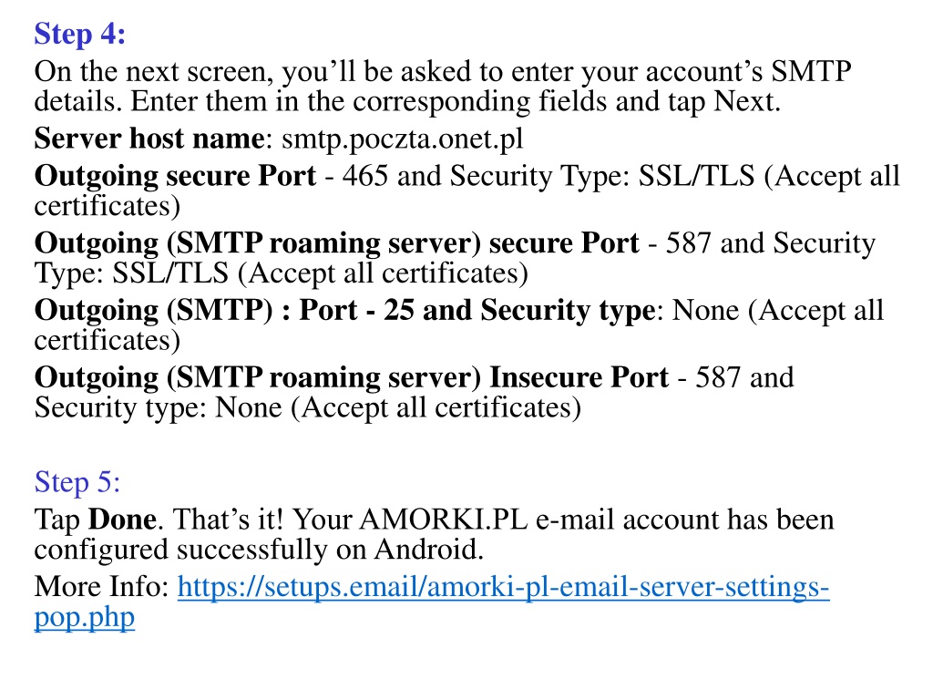This screenshot has height=700, width=933.
Task: Click bold Outgoing (SMTP roaming server) Insecure Port
Action: click(352, 378)
